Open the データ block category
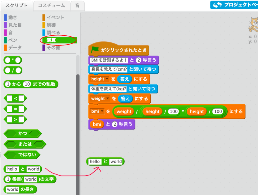Screen dimensions: 258x195 15,48
